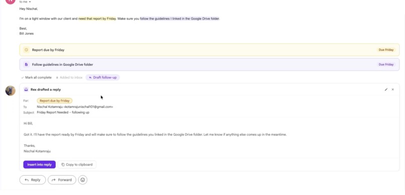Insert the draft into reply
The width and height of the screenshot is (405, 195).
click(x=39, y=164)
